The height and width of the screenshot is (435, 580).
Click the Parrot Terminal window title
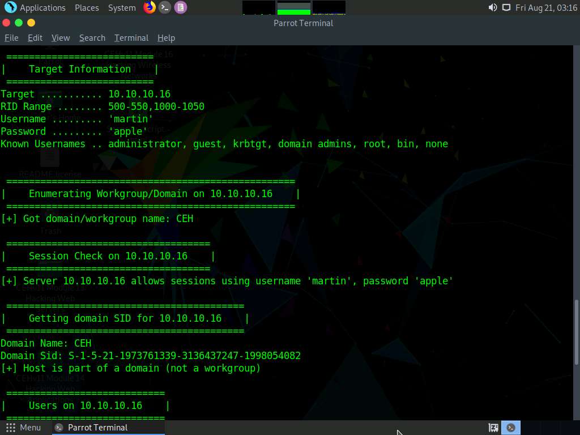coord(304,23)
